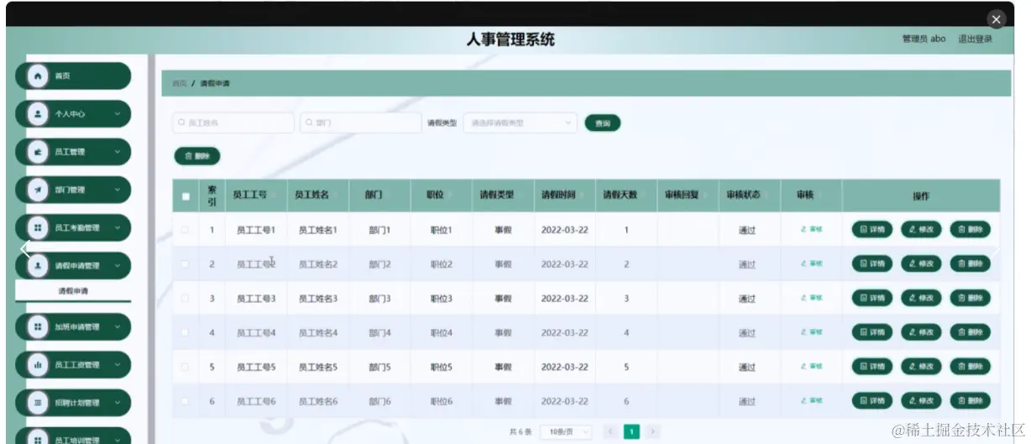Edit row 员工姓名4 with 修改
Viewport: 1031px width, 444px height.
[x=921, y=332]
